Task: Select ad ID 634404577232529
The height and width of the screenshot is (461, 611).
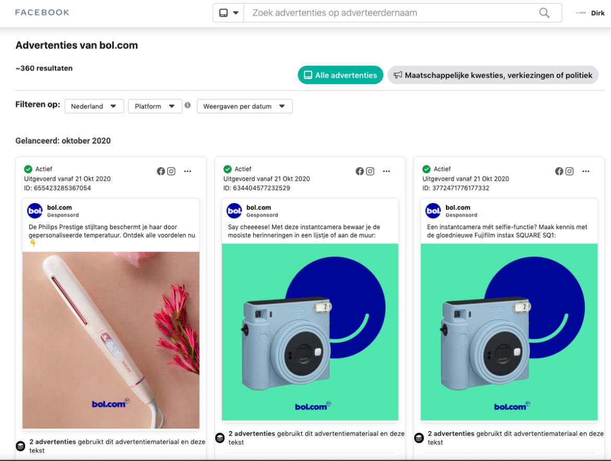Action: point(256,188)
